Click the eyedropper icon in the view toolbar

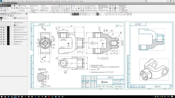(x=130, y=14)
